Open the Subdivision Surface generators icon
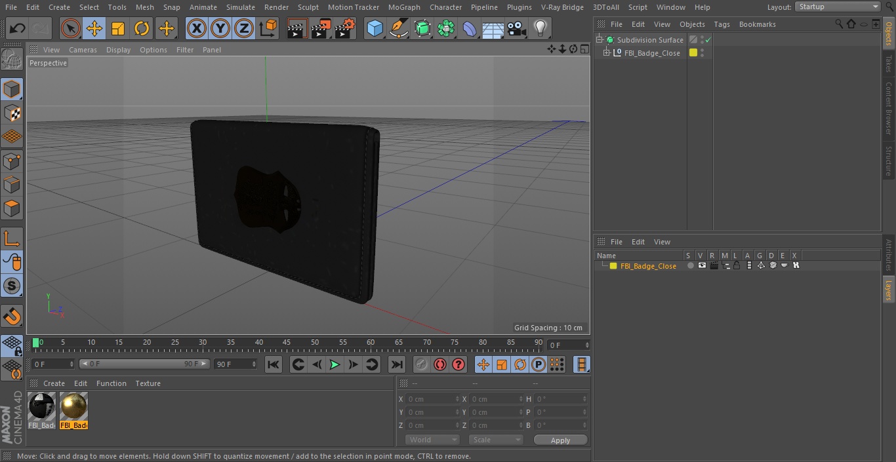Image resolution: width=896 pixels, height=462 pixels. (422, 28)
